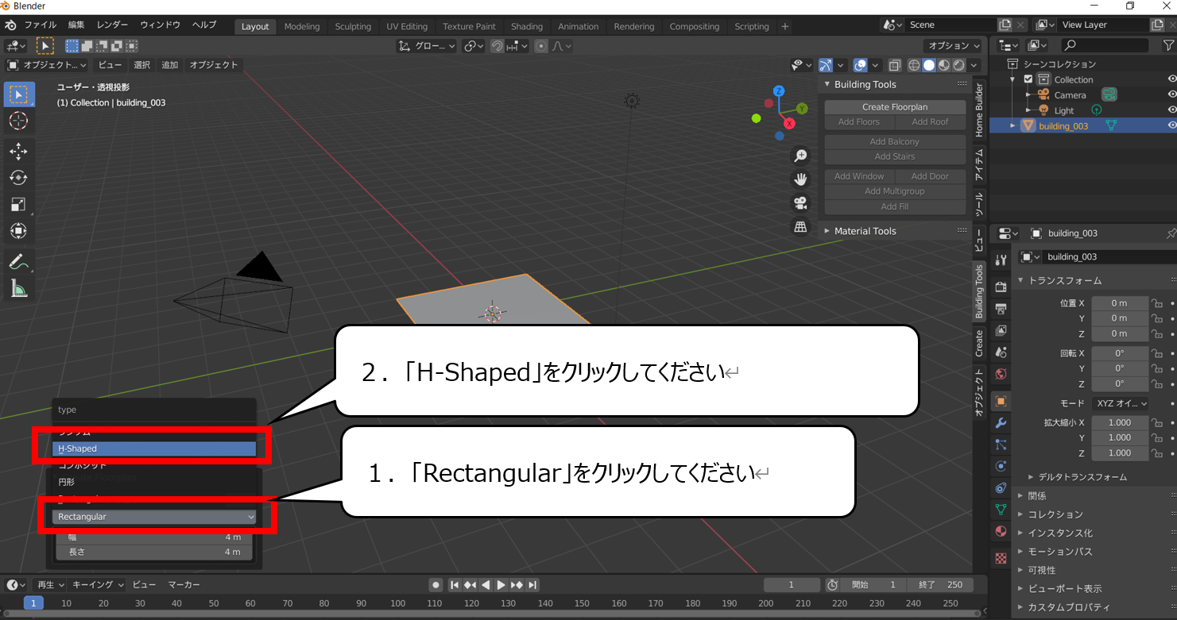Open Object Constraint properties icon

point(1001,487)
